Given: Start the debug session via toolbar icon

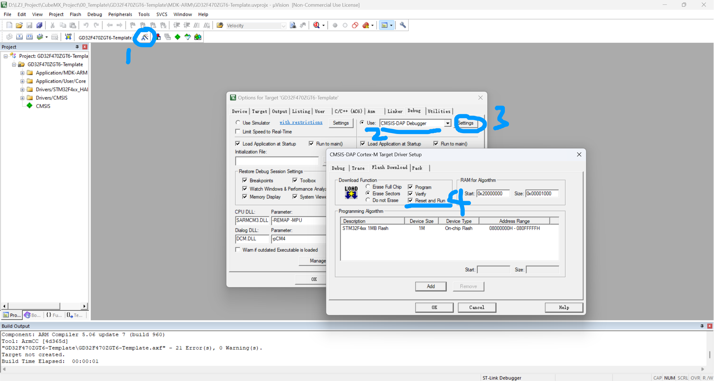Looking at the screenshot, I should pyautogui.click(x=316, y=25).
